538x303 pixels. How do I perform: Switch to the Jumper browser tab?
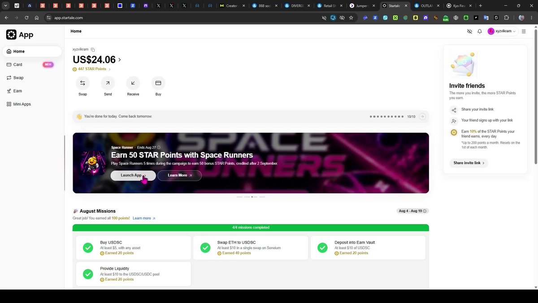coord(362,6)
